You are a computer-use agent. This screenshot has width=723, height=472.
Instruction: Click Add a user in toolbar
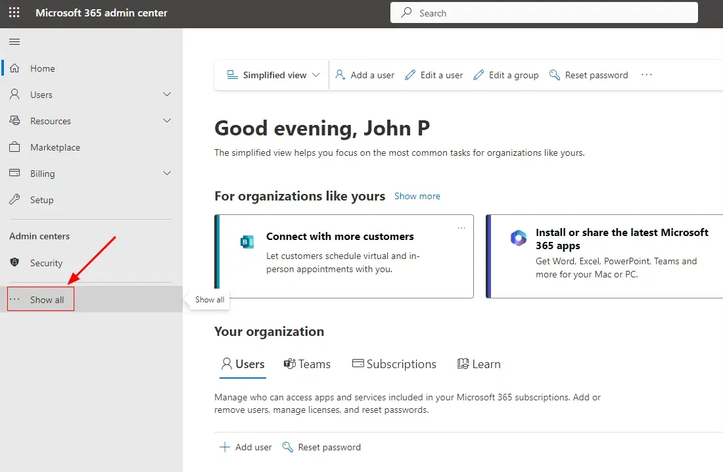365,75
